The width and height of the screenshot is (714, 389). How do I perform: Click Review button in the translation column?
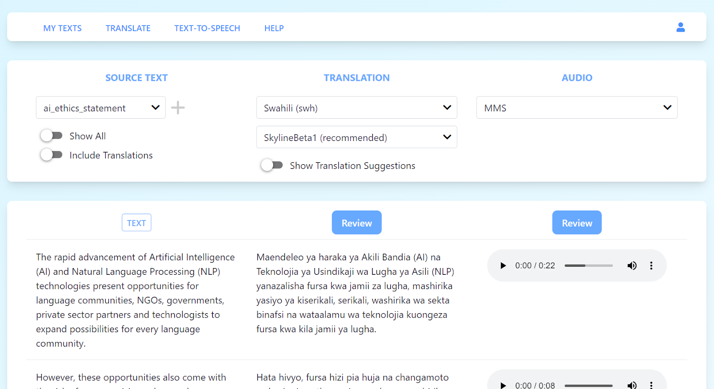coord(357,223)
